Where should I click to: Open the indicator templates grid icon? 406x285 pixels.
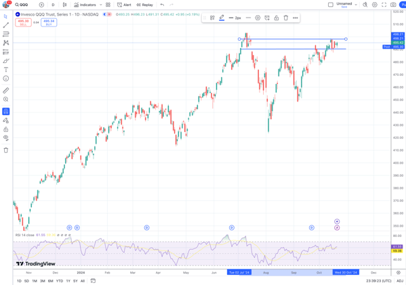[x=108, y=5]
